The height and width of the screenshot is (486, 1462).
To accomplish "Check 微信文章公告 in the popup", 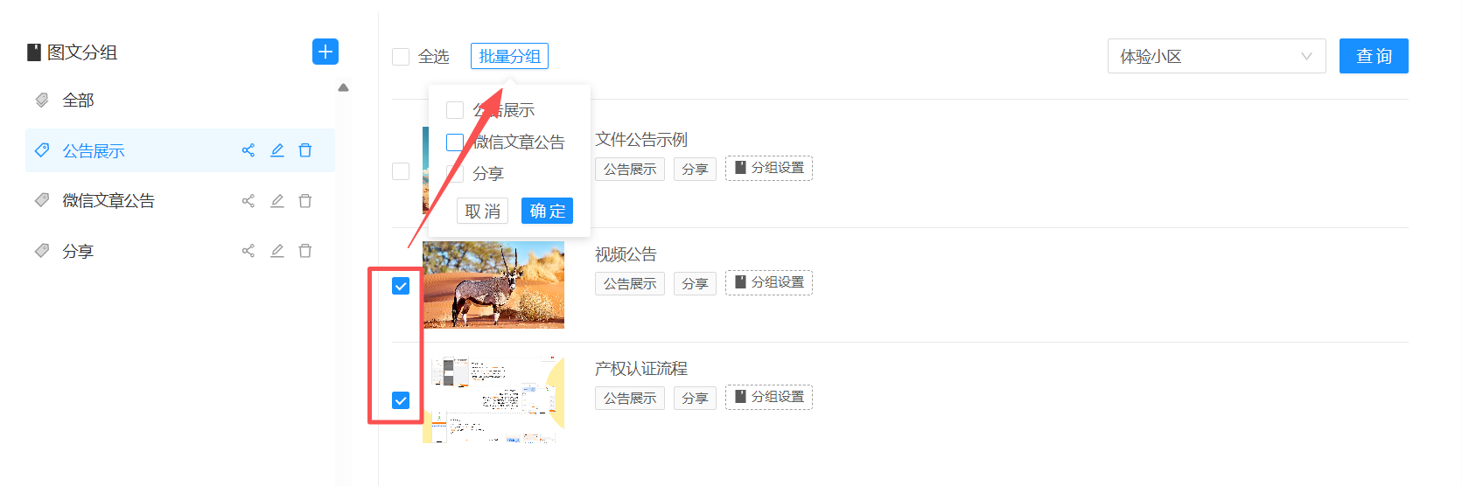I will tap(455, 142).
